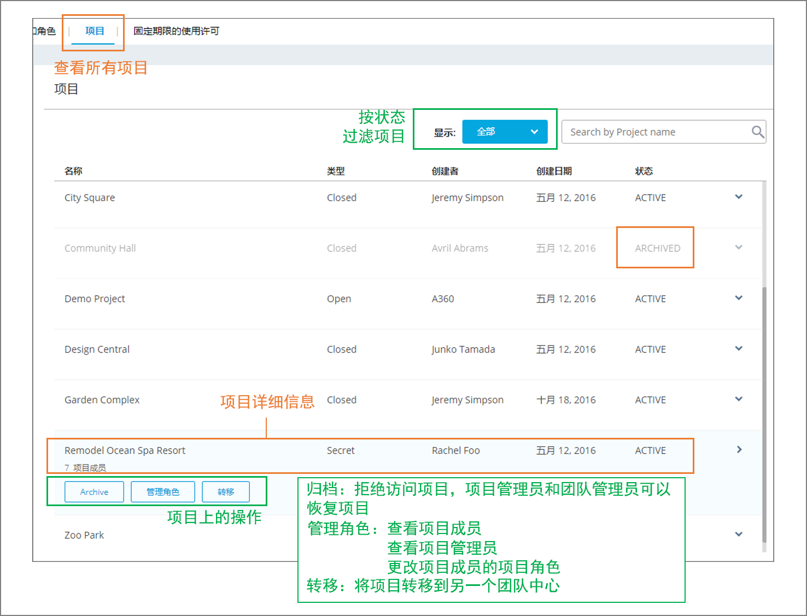
Task: Click the ARCHIVED status of Community Hall
Action: coord(658,248)
